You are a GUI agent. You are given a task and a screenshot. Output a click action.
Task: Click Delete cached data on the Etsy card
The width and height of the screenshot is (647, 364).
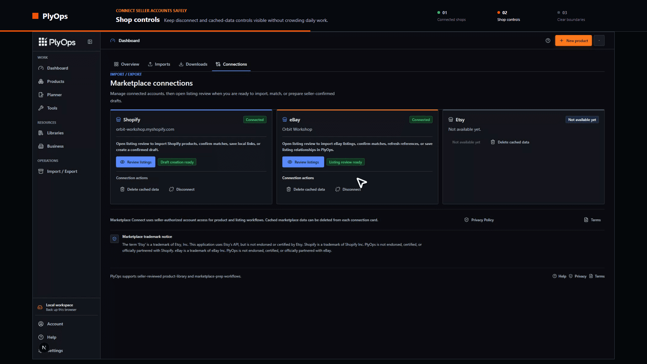[510, 142]
